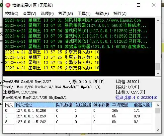Click the gateway table scrollbar thumb
164x136 pixels.
pyautogui.click(x=158, y=111)
